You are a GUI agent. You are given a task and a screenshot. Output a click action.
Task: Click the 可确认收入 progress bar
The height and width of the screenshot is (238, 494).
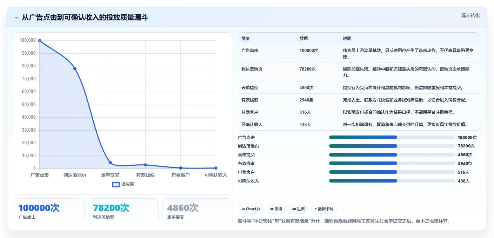[392, 181]
